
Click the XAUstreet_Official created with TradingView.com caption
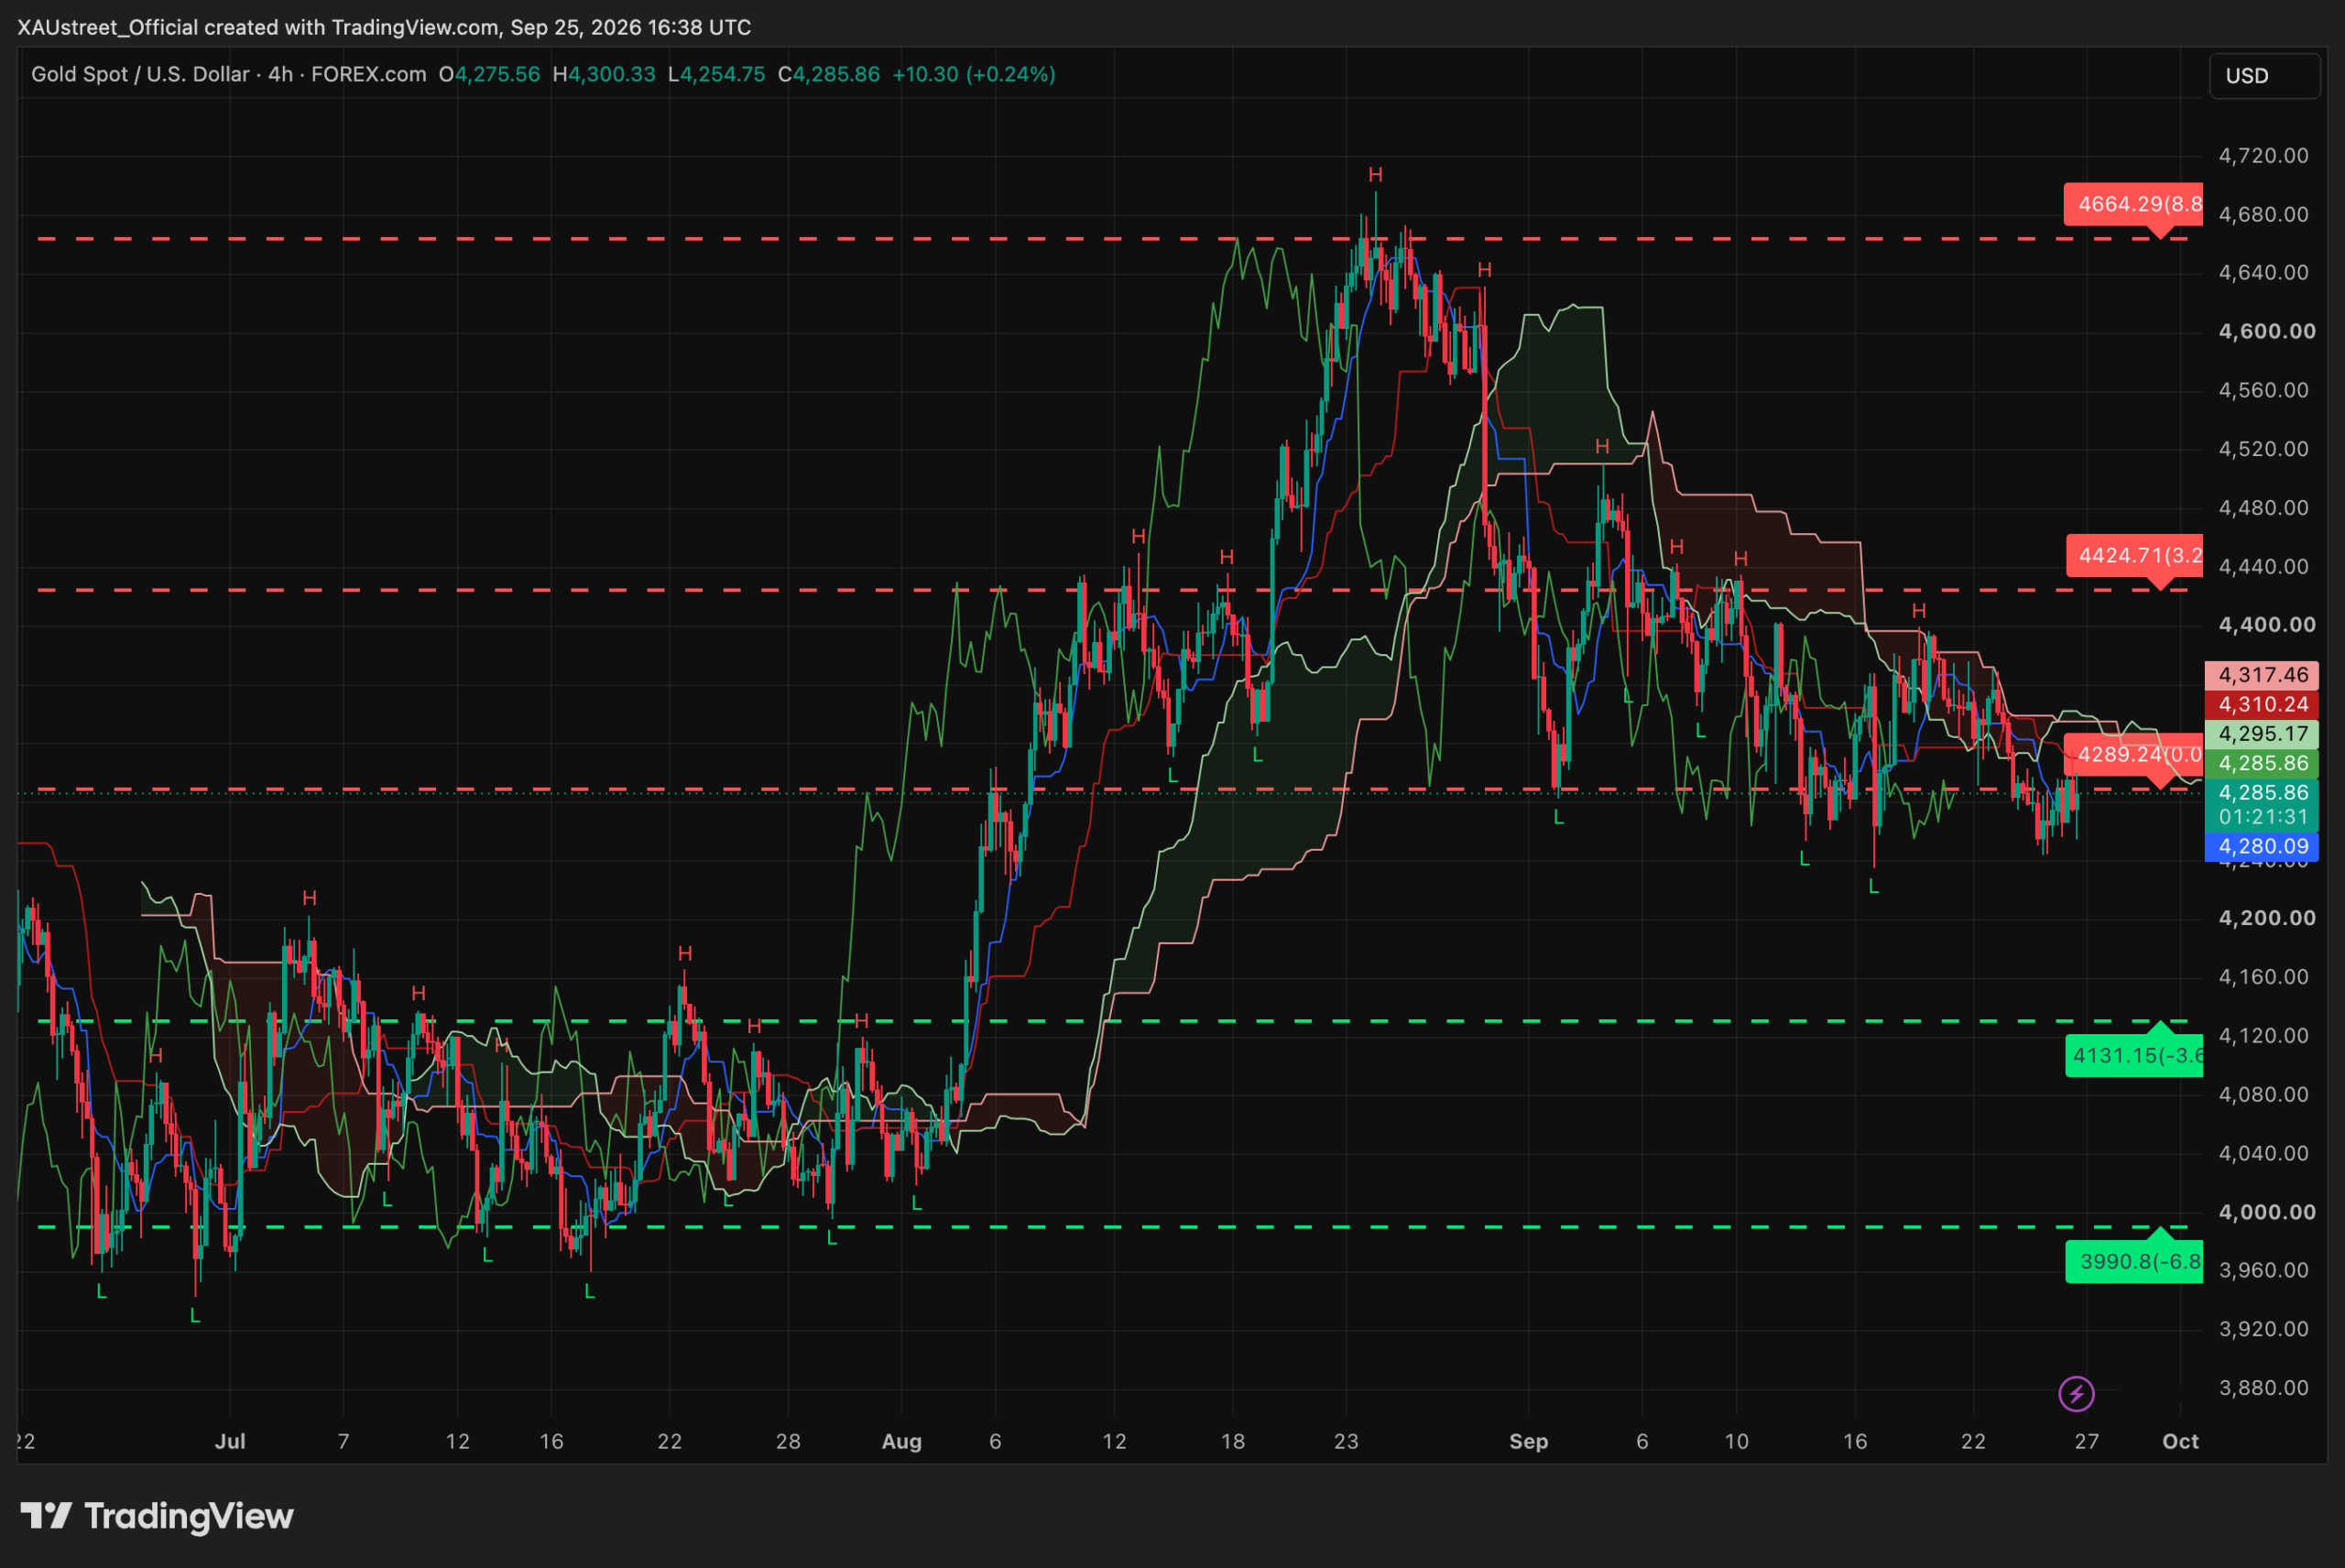tap(384, 27)
